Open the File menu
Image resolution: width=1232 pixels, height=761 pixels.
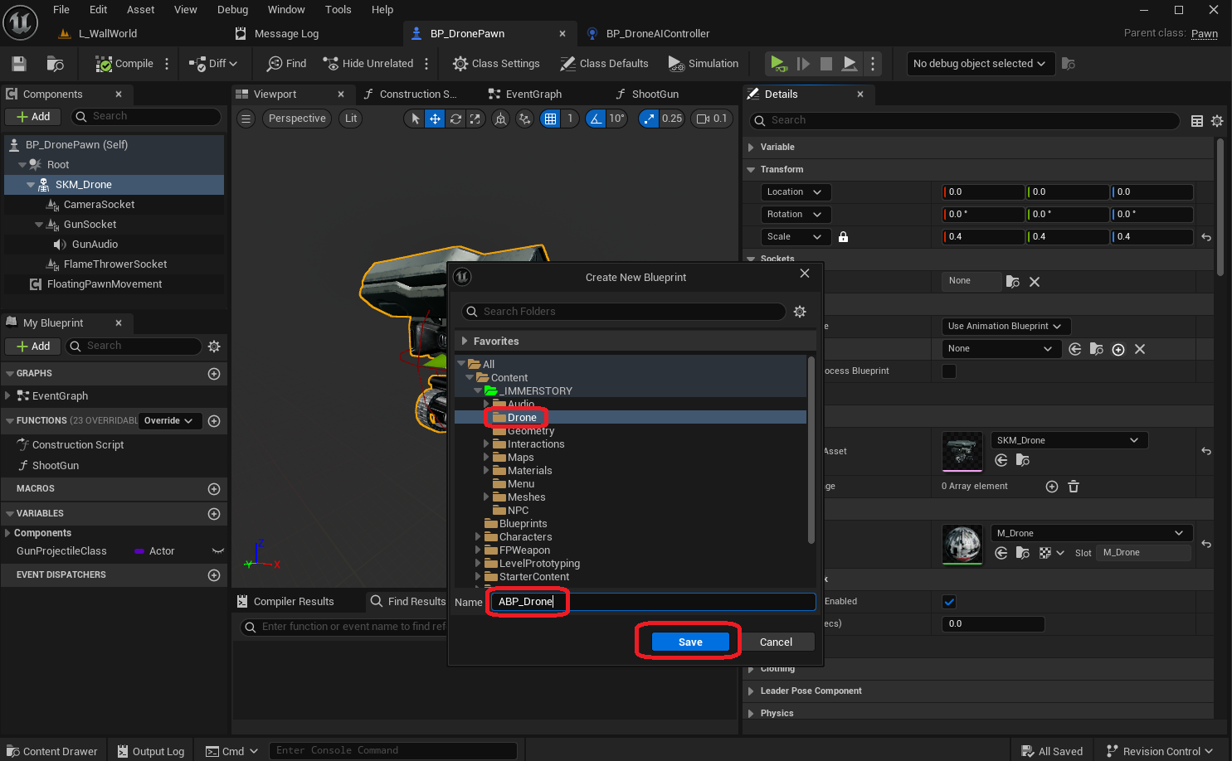tap(61, 10)
